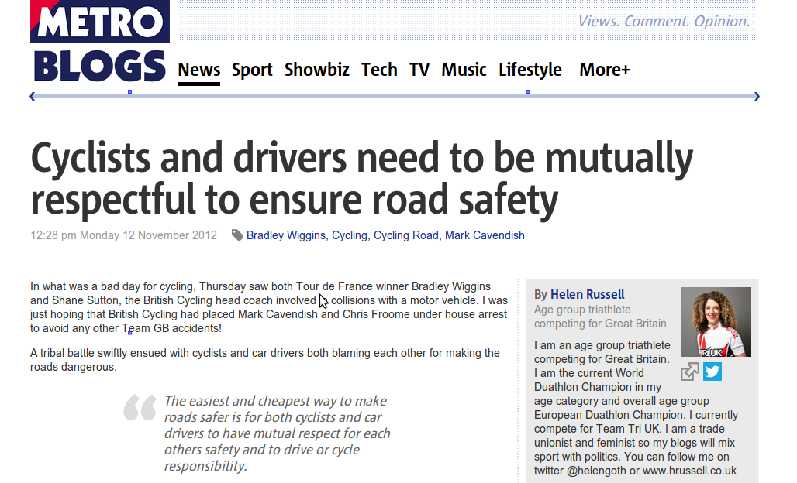The image size is (797, 483).
Task: Navigate to the Music section
Action: click(x=464, y=70)
